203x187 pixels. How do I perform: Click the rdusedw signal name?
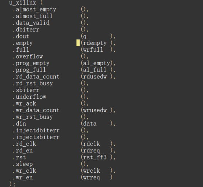tap(95, 77)
